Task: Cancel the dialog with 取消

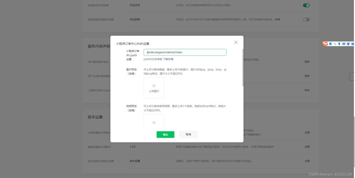Action: coord(188,135)
